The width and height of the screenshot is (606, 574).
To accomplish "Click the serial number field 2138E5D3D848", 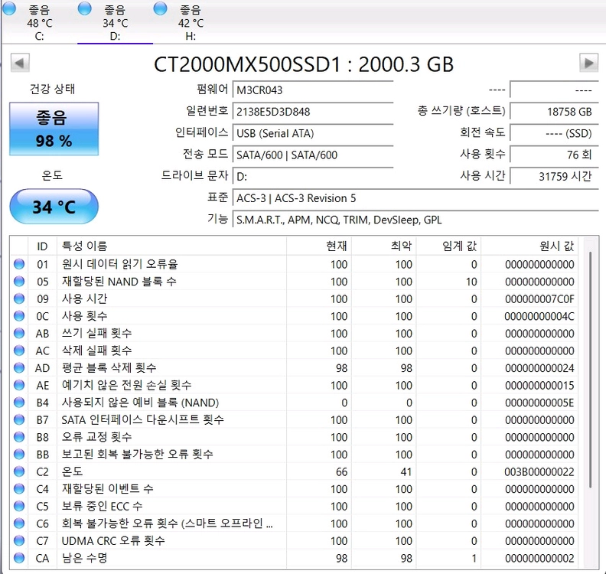I will pos(313,112).
